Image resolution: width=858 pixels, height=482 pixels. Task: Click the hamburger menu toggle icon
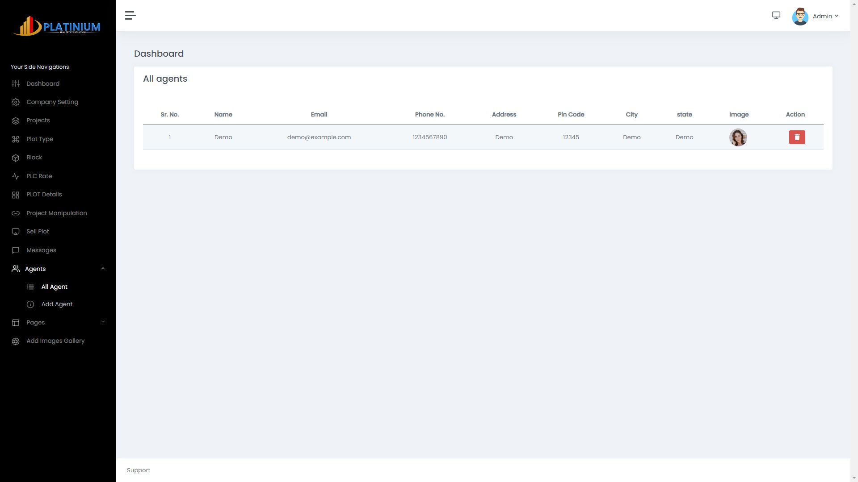130,16
